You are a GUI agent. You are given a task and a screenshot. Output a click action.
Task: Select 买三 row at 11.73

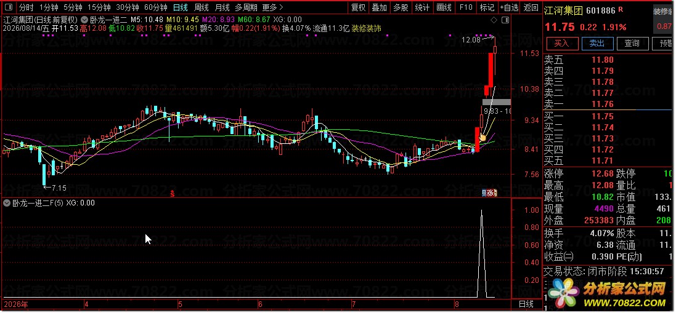608,138
